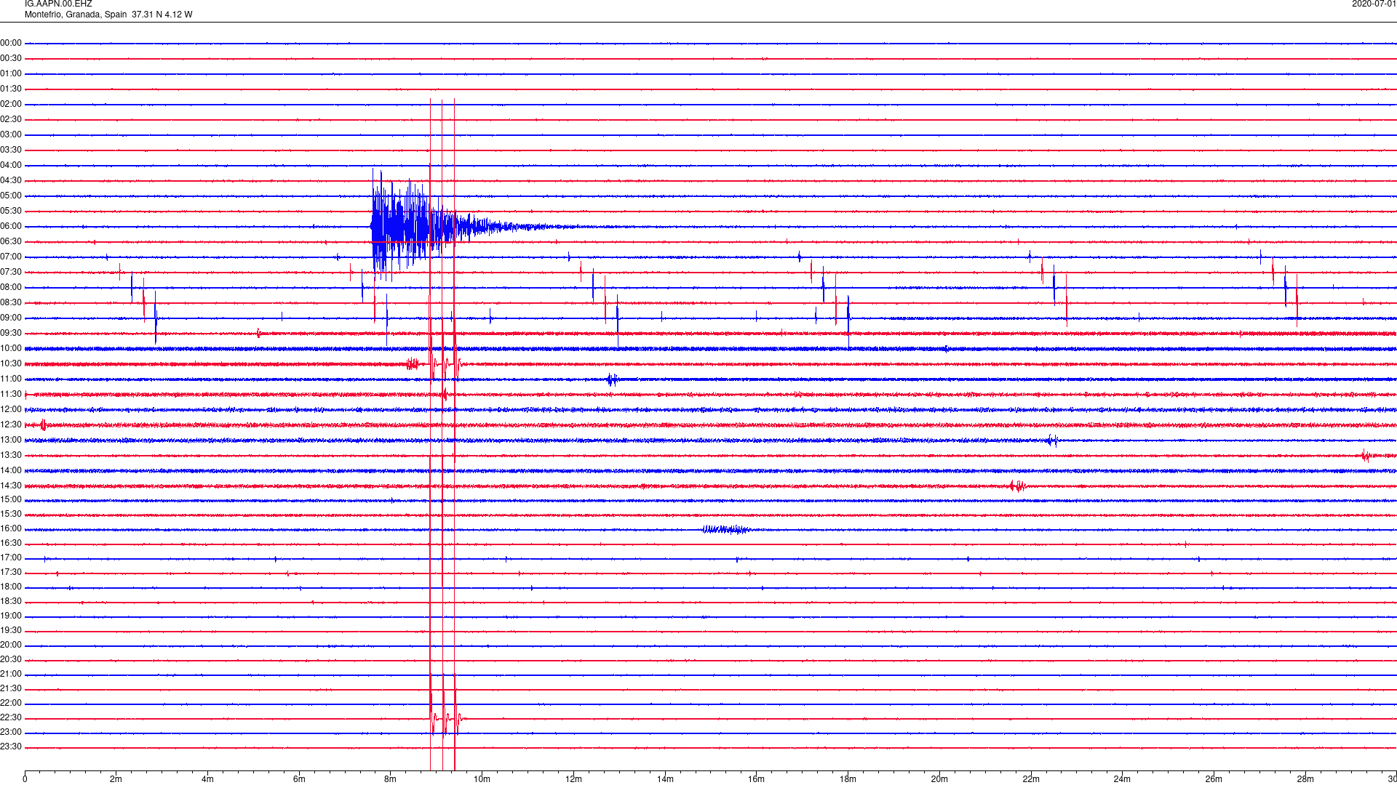Select the 10:00 trace time label
Screen dimensions: 1397x785
tap(11, 348)
